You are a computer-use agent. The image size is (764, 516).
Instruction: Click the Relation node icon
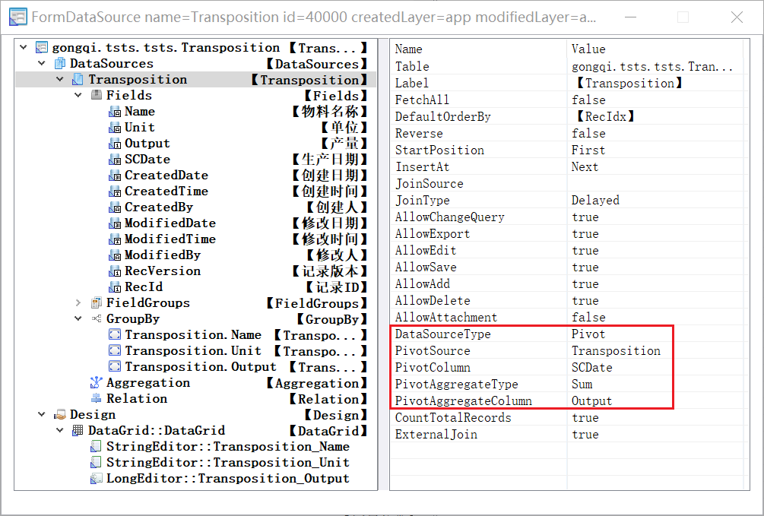click(x=96, y=399)
